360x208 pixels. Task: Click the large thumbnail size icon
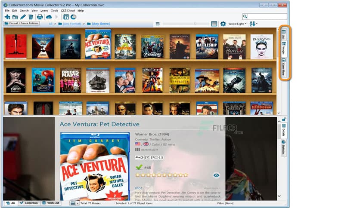pos(214,24)
